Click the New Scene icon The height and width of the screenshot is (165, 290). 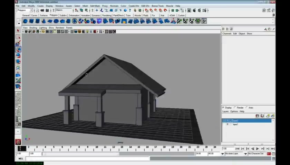tap(37, 11)
